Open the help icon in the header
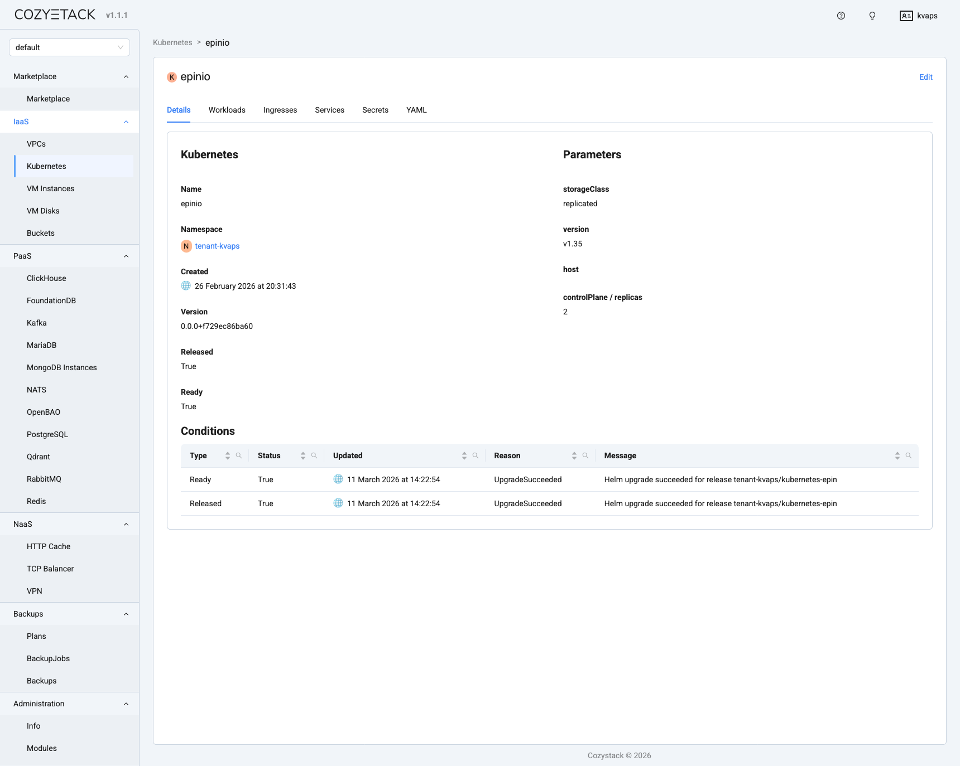The width and height of the screenshot is (960, 766). pyautogui.click(x=841, y=16)
